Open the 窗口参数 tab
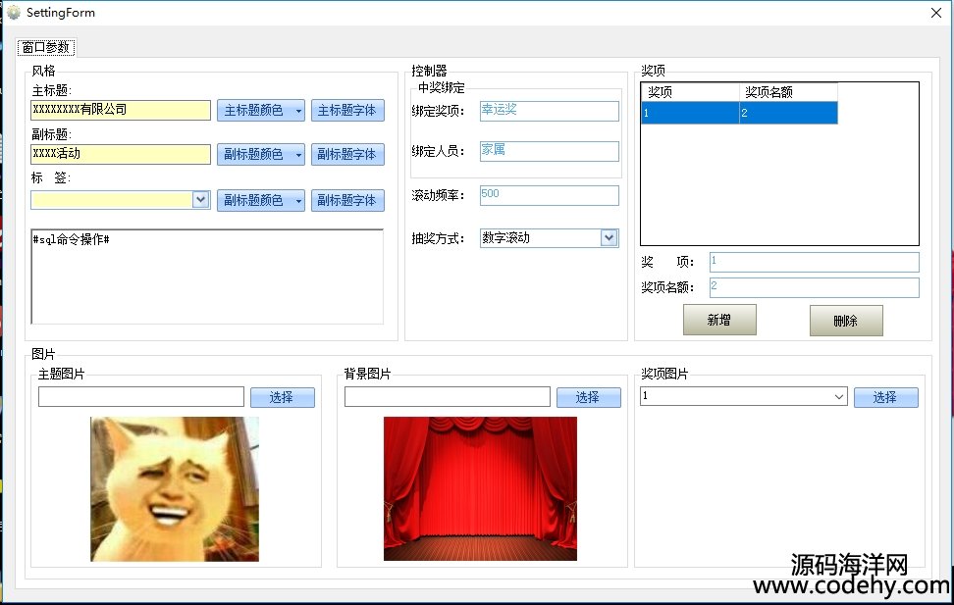The image size is (954, 605). 46,47
